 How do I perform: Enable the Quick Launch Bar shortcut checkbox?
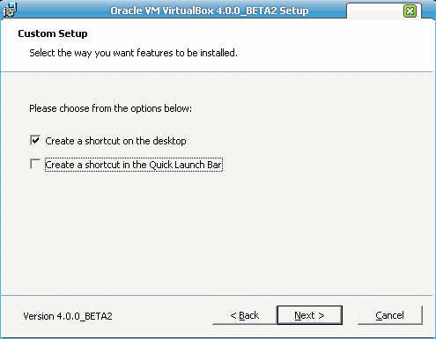35,164
